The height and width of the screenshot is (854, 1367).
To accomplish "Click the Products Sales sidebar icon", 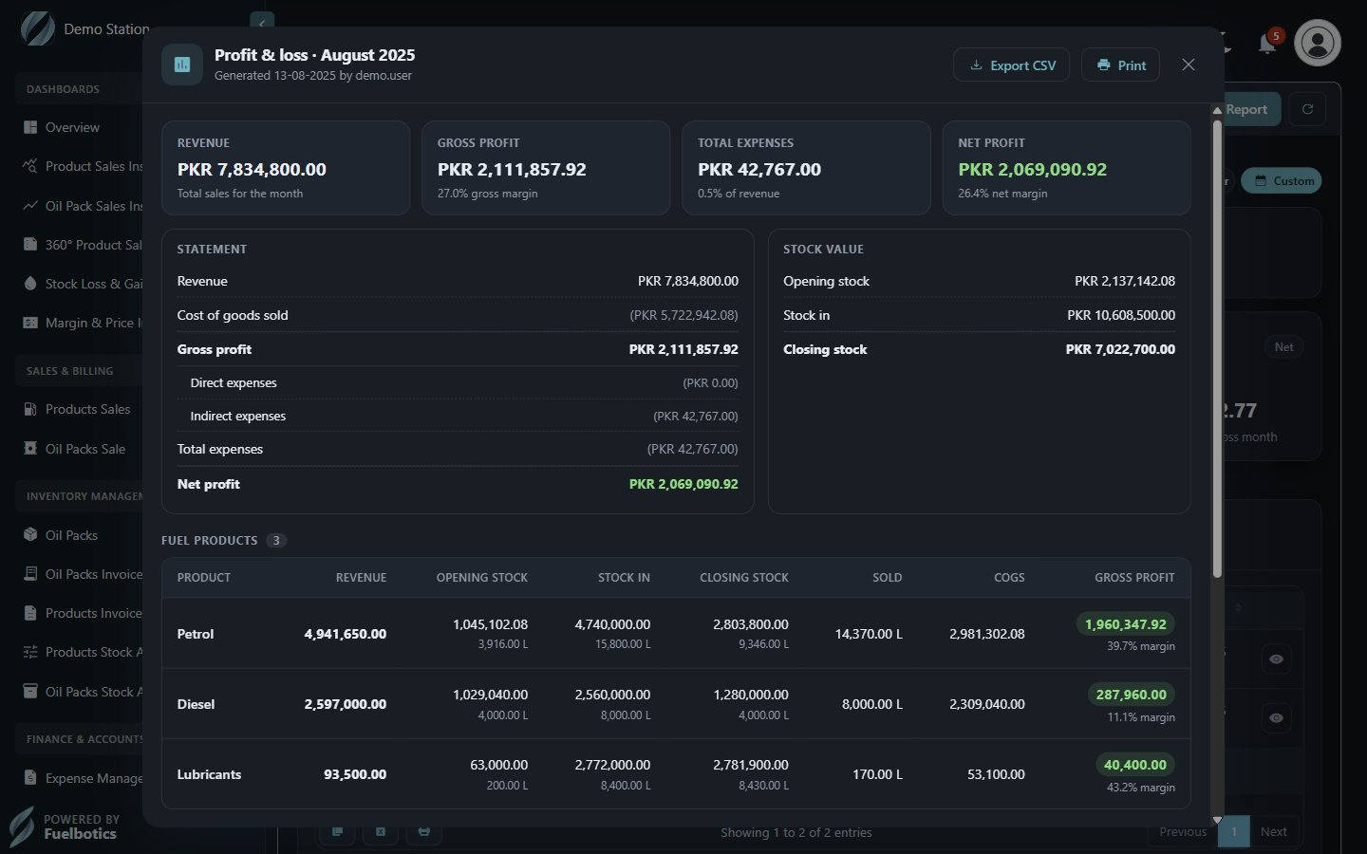I will (x=30, y=409).
